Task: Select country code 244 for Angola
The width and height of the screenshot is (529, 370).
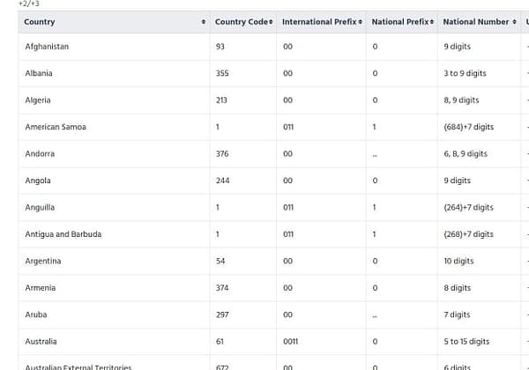Action: coord(222,181)
